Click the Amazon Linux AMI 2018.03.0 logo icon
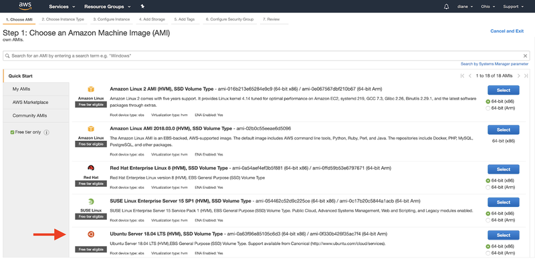 click(x=91, y=129)
